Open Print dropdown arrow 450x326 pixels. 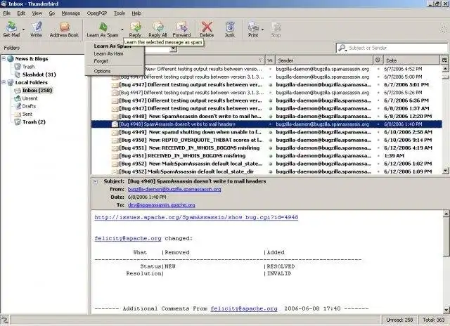click(x=262, y=30)
